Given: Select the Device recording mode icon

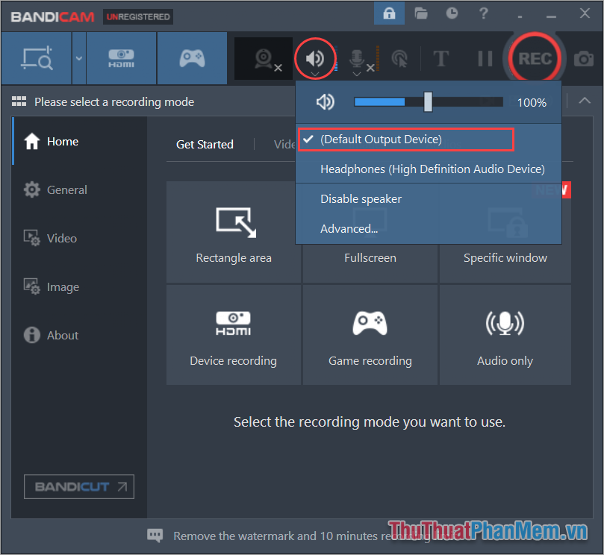Looking at the screenshot, I should 233,323.
